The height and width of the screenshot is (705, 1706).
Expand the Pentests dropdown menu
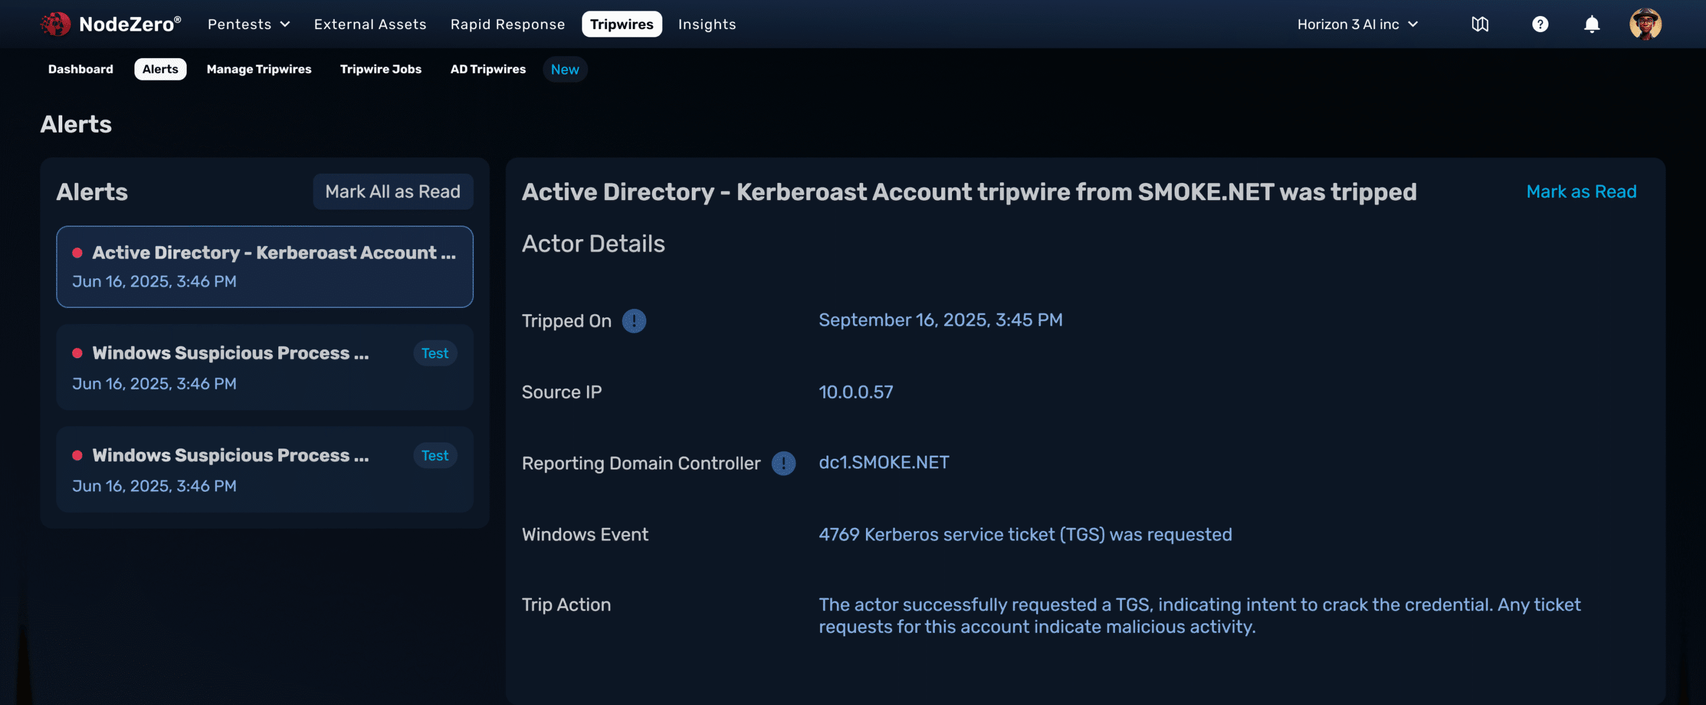248,24
